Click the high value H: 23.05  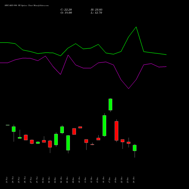[x=96, y=10]
